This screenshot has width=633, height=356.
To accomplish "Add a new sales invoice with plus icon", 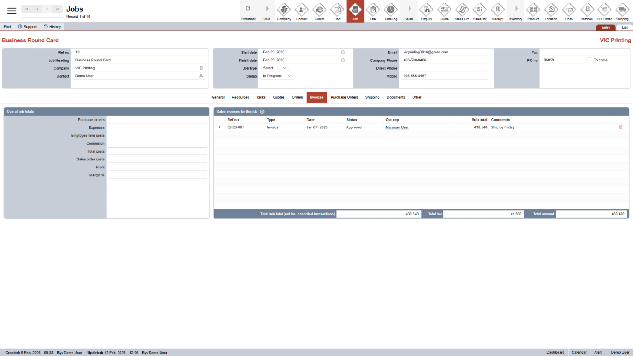I will pos(262,112).
